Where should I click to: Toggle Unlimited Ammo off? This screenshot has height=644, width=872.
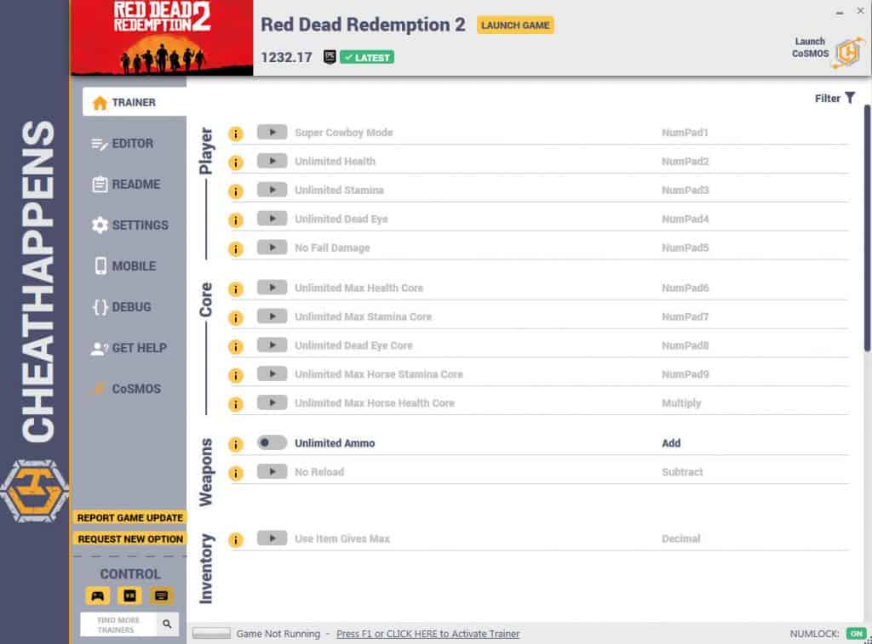273,442
